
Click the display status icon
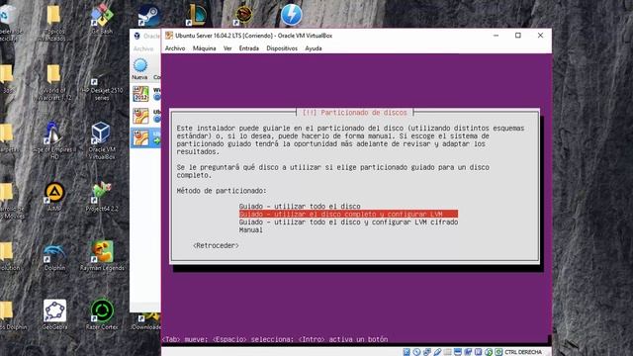pyautogui.click(x=458, y=352)
